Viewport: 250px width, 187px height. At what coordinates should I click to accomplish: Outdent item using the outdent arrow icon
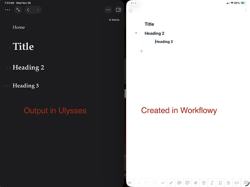point(130,183)
